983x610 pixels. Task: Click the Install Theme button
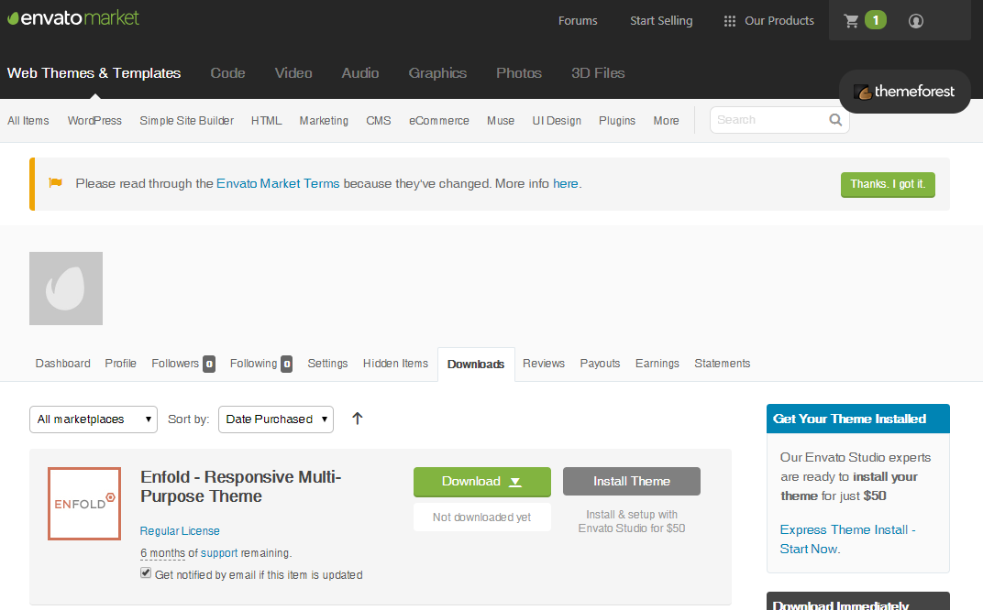(631, 482)
